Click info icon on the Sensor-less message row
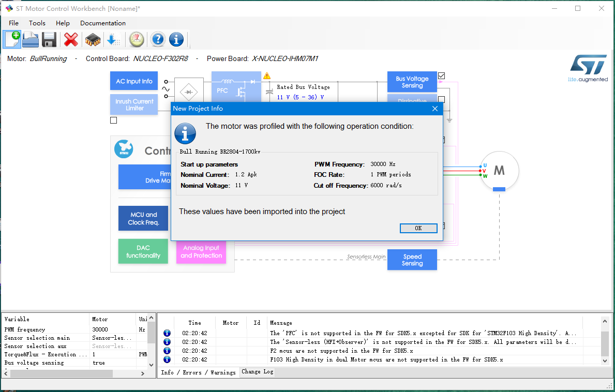Viewport: 615px width, 392px height. tap(167, 342)
